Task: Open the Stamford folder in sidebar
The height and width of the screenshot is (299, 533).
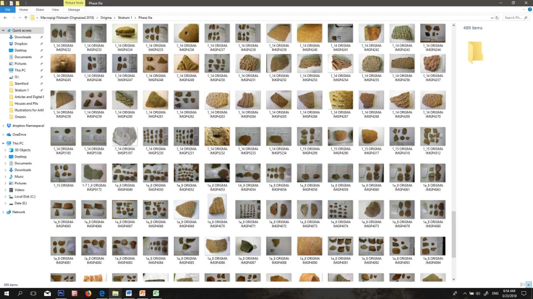Action: tap(22, 83)
